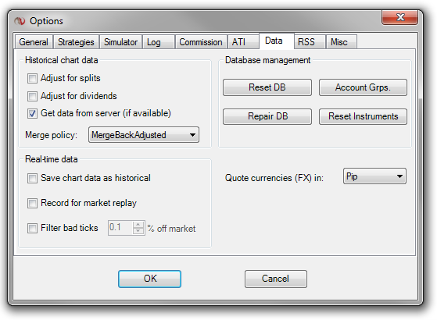This screenshot has height=320, width=437.
Task: Enable the Adjust for splits checkbox
Action: click(32, 78)
